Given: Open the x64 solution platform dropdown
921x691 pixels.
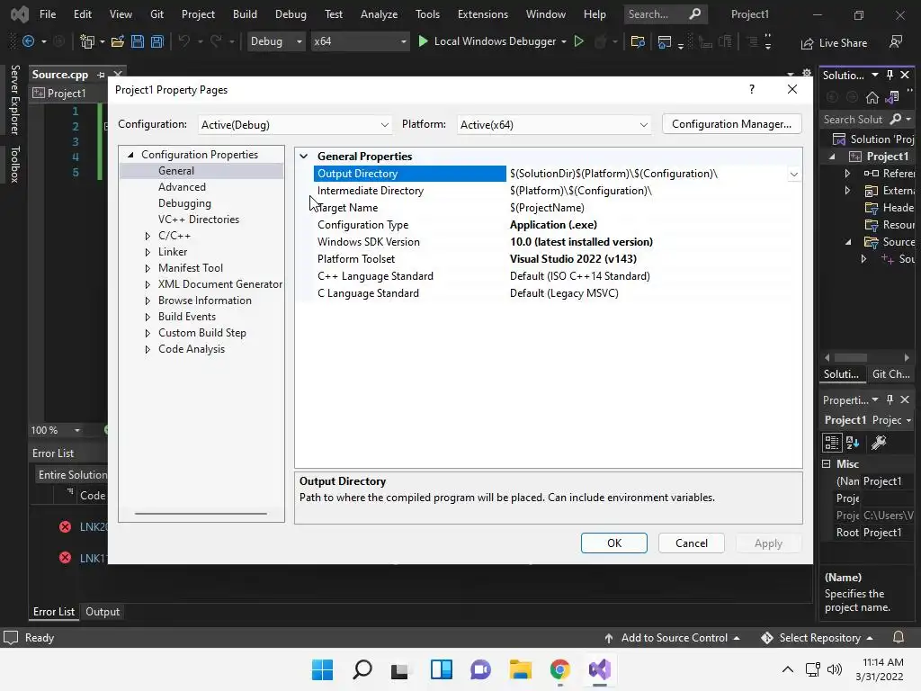Looking at the screenshot, I should point(361,41).
